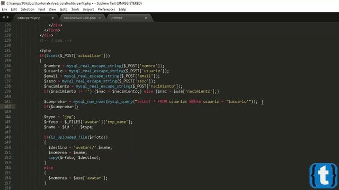Open the Goto menu
Screen dimensions: 339x190
(64, 9)
